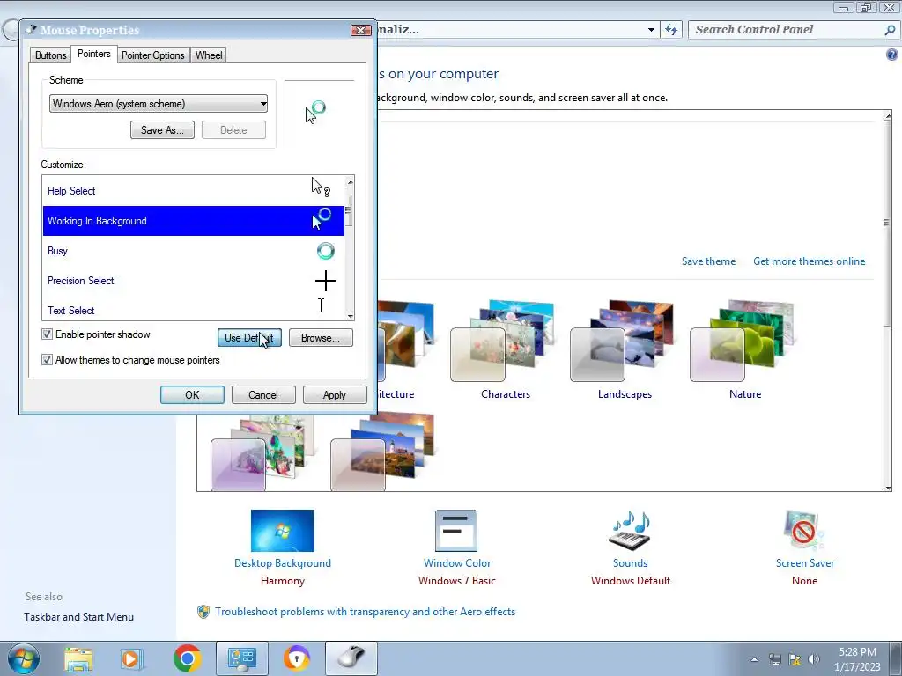This screenshot has width=902, height=676.
Task: Focus the Search Control Panel field
Action: click(786, 30)
